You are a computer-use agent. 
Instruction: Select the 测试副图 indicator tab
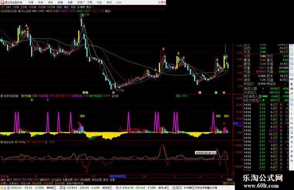coord(86,180)
